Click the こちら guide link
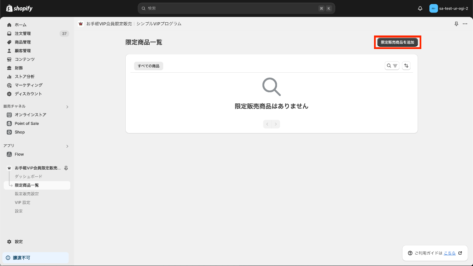 [450, 253]
